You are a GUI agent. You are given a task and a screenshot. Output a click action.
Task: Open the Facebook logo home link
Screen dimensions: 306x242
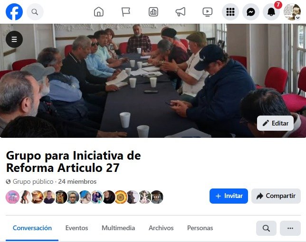click(14, 12)
